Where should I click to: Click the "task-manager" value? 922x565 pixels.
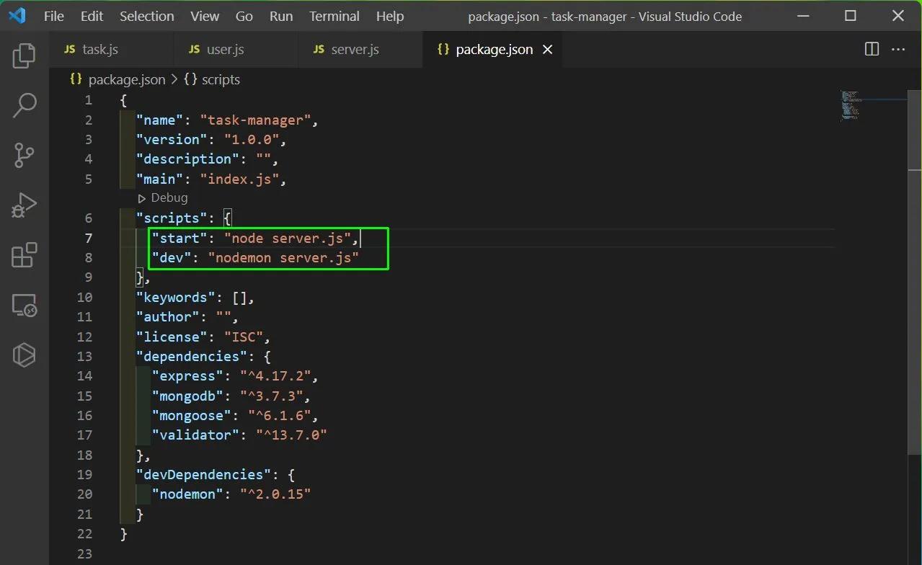point(255,120)
